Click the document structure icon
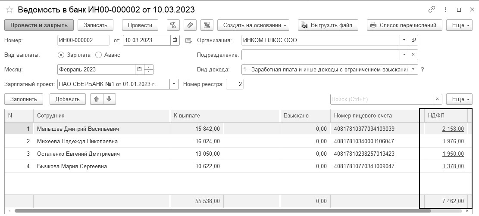Screen dimensions: 479x216 207,25
